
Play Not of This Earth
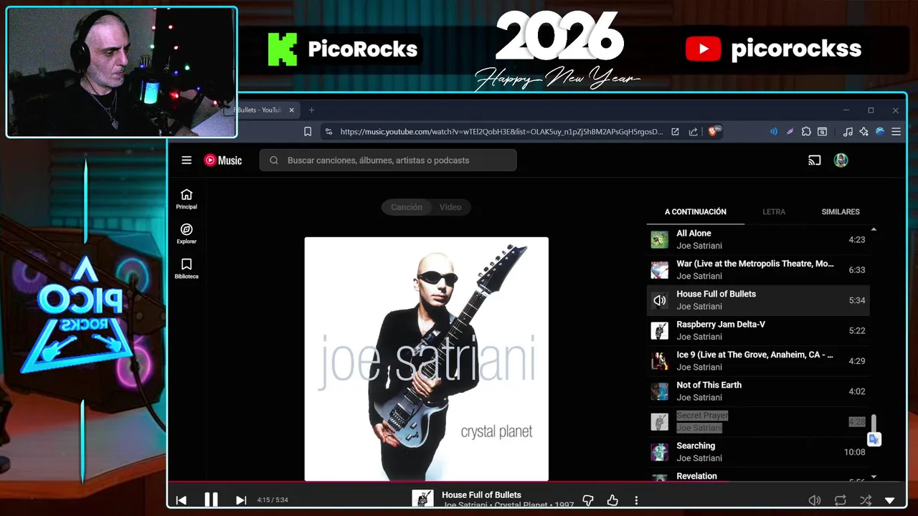[758, 391]
